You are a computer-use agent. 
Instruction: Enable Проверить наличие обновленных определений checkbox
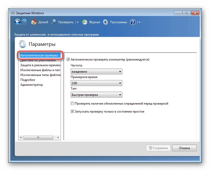[x=72, y=103]
